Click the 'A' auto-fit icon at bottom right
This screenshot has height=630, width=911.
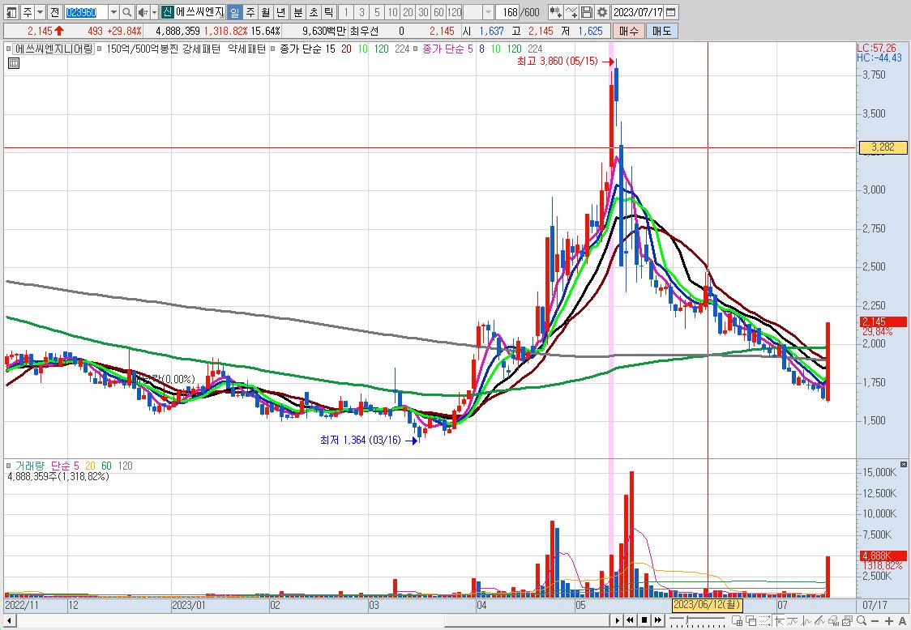click(902, 621)
